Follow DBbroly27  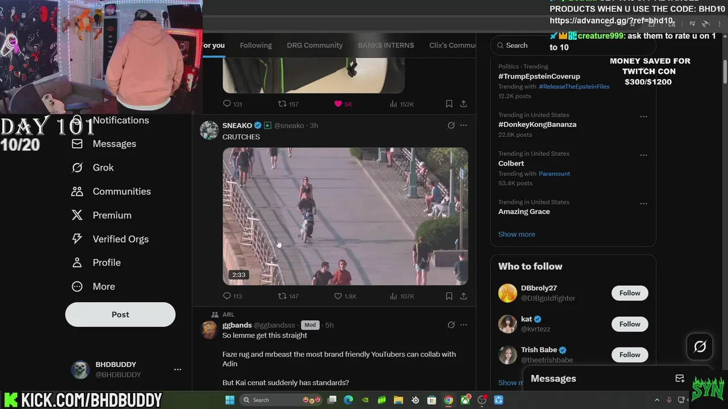pos(630,293)
